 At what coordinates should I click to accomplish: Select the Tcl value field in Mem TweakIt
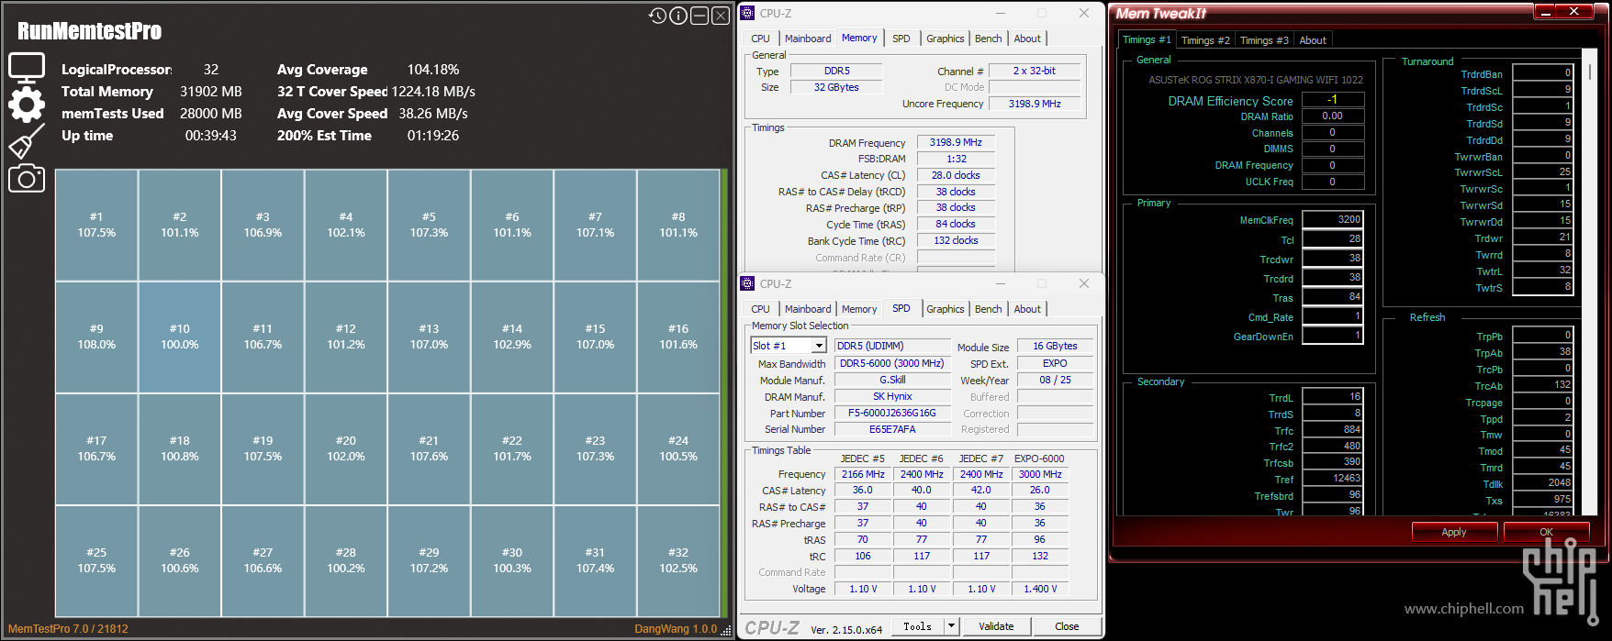click(1333, 239)
